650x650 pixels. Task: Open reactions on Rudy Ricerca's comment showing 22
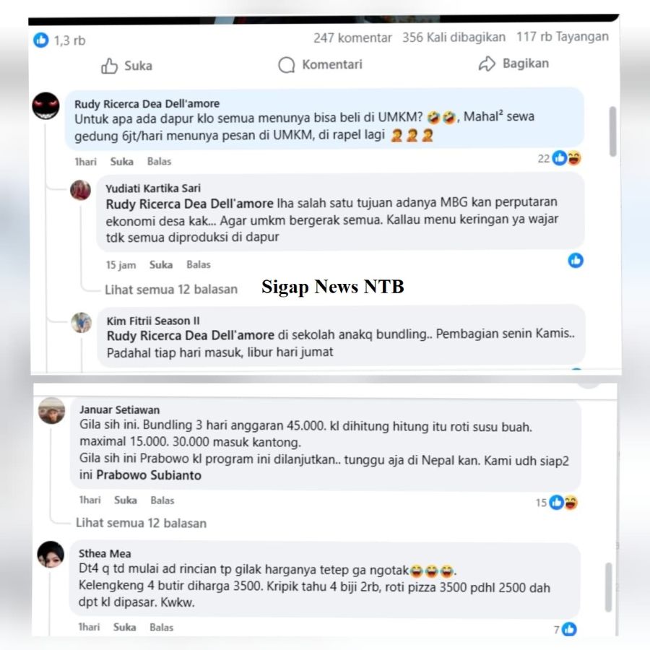tap(560, 158)
